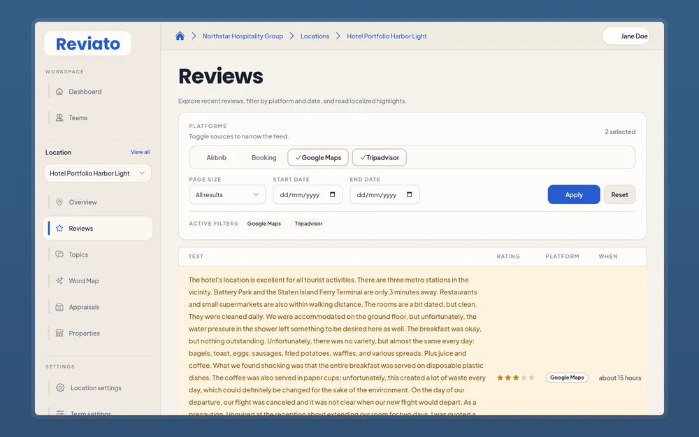Image resolution: width=699 pixels, height=437 pixels.
Task: Open Northstar Hospitality Group breadcrumb
Action: click(243, 36)
